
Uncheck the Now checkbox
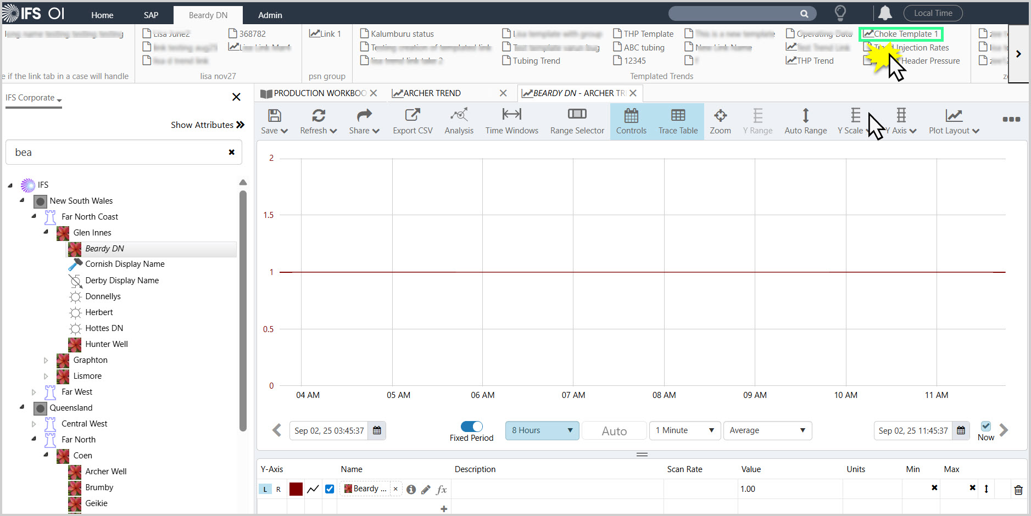click(x=986, y=426)
